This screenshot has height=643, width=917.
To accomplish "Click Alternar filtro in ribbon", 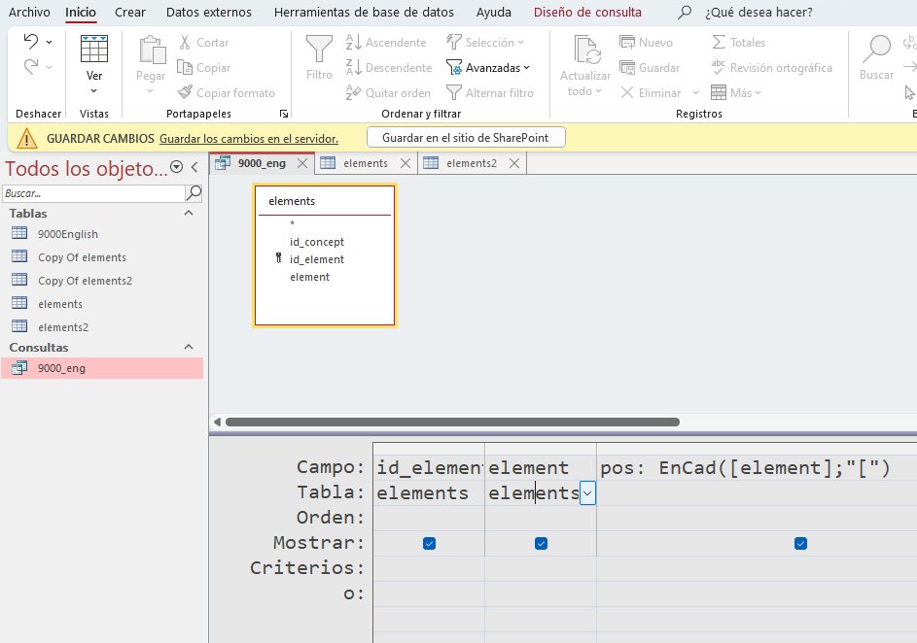I will click(490, 93).
